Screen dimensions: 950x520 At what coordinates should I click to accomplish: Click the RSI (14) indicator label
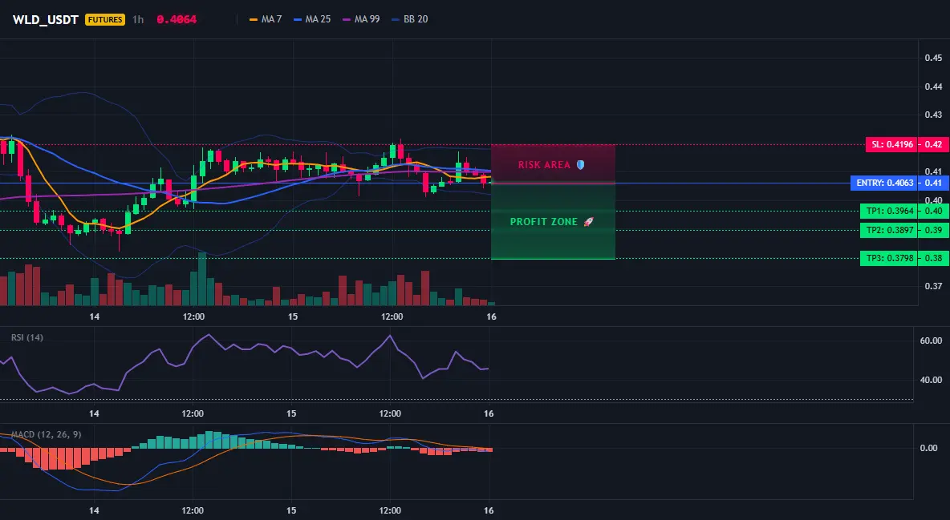27,337
